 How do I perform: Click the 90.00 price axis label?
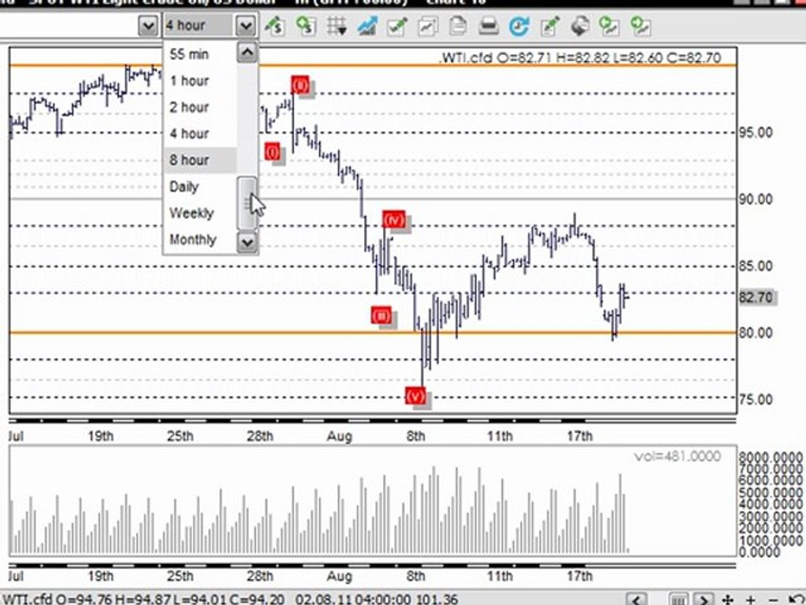pos(756,199)
